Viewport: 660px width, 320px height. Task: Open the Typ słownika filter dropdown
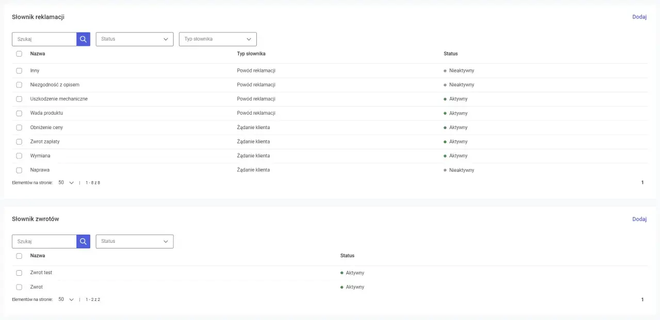[218, 39]
